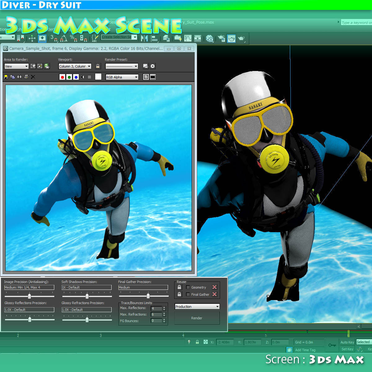The height and width of the screenshot is (372, 372).
Task: Lock the Geometry reuse padlock
Action: click(179, 287)
